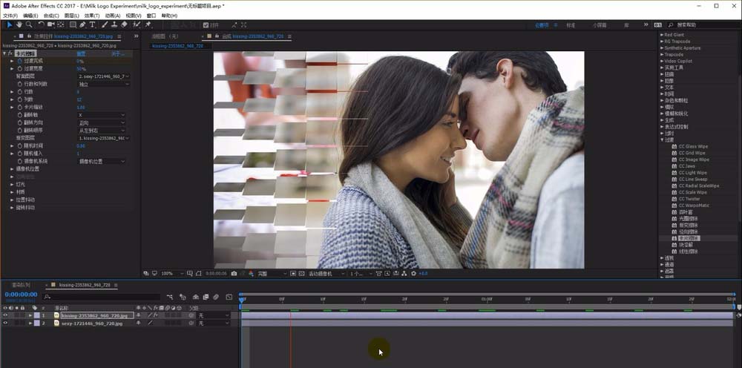Select the Eraser tool
The height and width of the screenshot is (368, 742).
pyautogui.click(x=124, y=24)
